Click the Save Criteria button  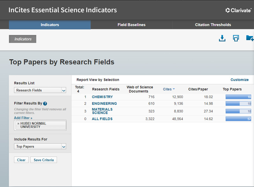click(44, 160)
